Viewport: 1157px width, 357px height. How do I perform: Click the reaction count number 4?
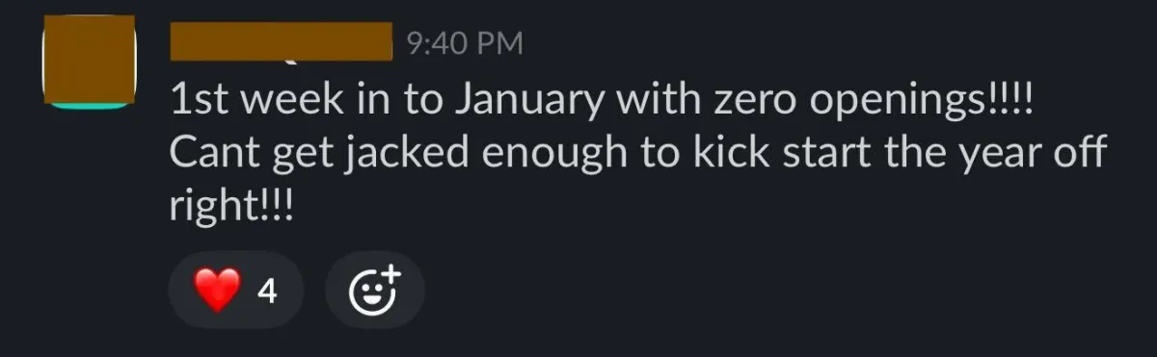(x=267, y=291)
